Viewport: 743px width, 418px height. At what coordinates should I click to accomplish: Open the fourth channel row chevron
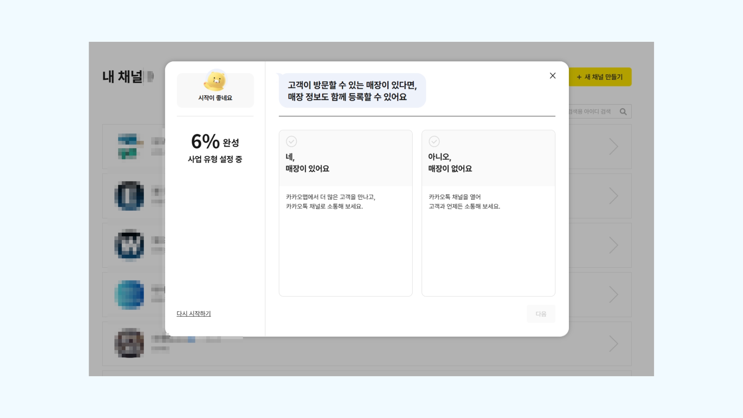[x=613, y=295]
